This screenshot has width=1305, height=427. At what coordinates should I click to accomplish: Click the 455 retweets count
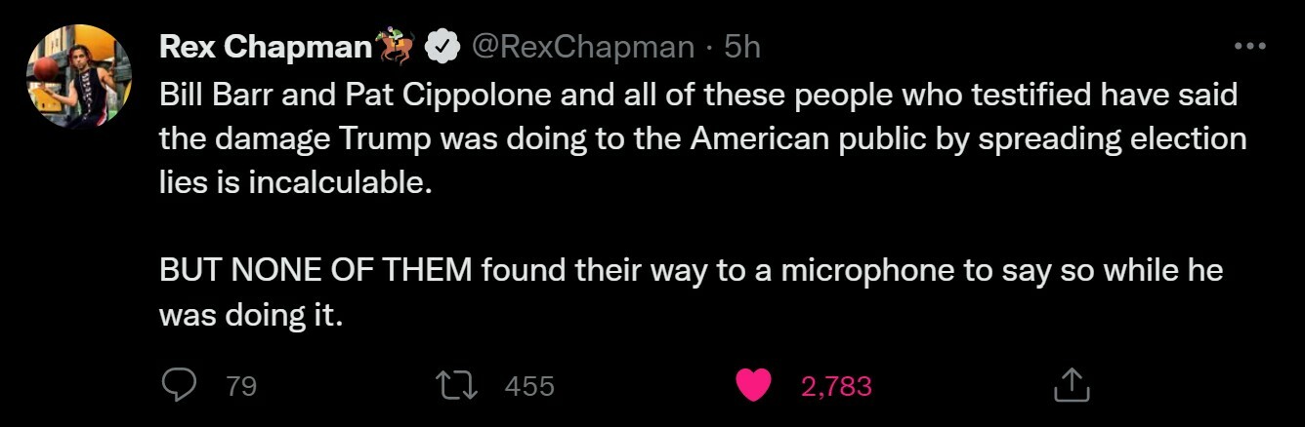[x=529, y=387]
